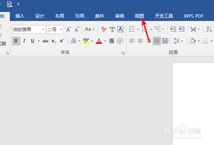
Task: Align text left
Action: tap(132, 41)
